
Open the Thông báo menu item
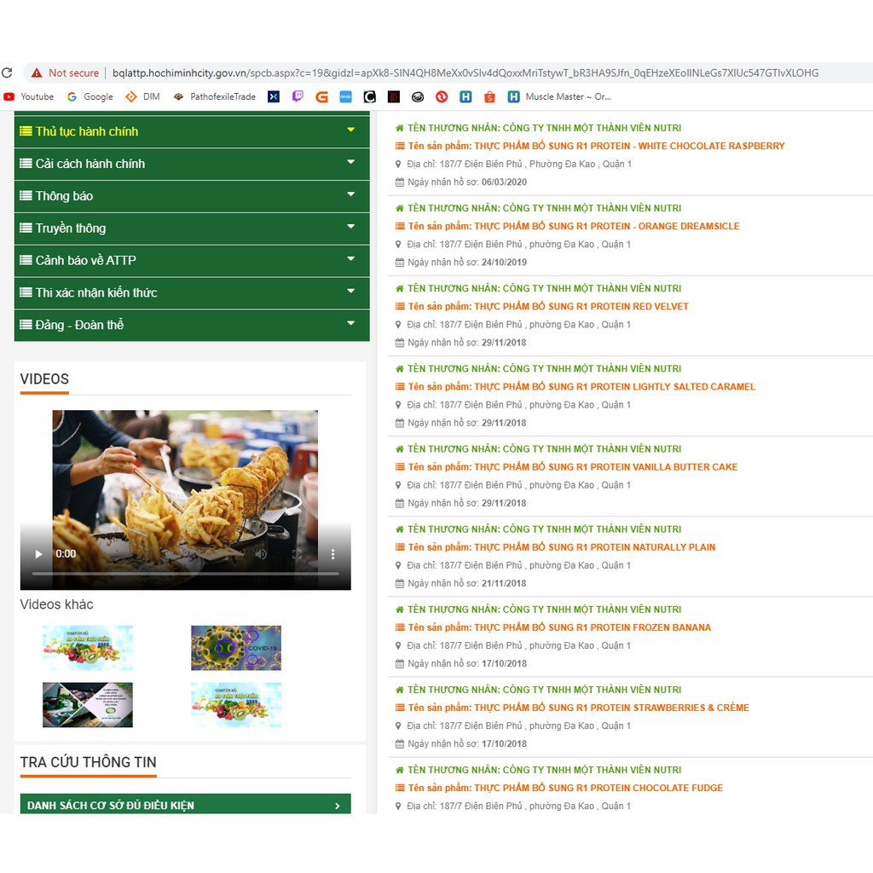pyautogui.click(x=65, y=196)
